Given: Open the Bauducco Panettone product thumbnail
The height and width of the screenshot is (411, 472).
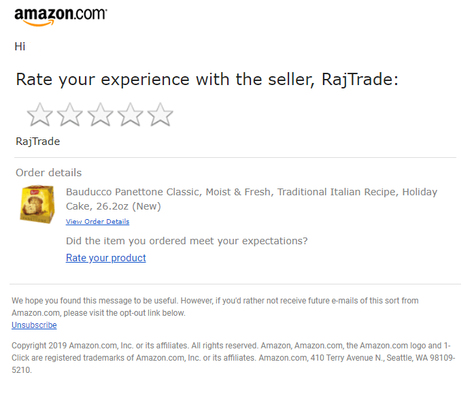Looking at the screenshot, I should (36, 203).
